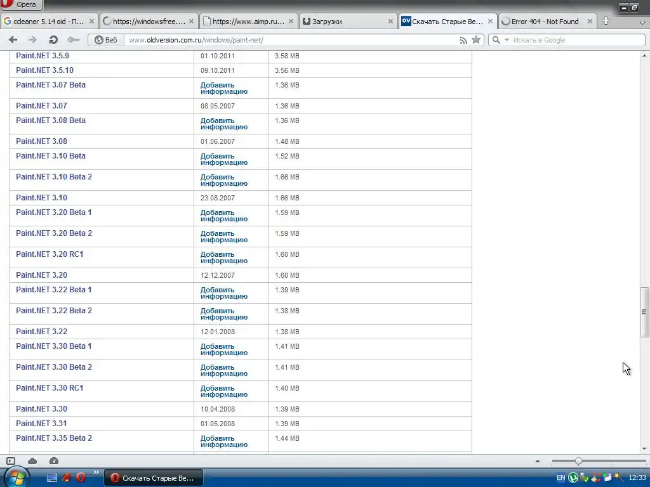Close the ccleaner tab

(91, 22)
